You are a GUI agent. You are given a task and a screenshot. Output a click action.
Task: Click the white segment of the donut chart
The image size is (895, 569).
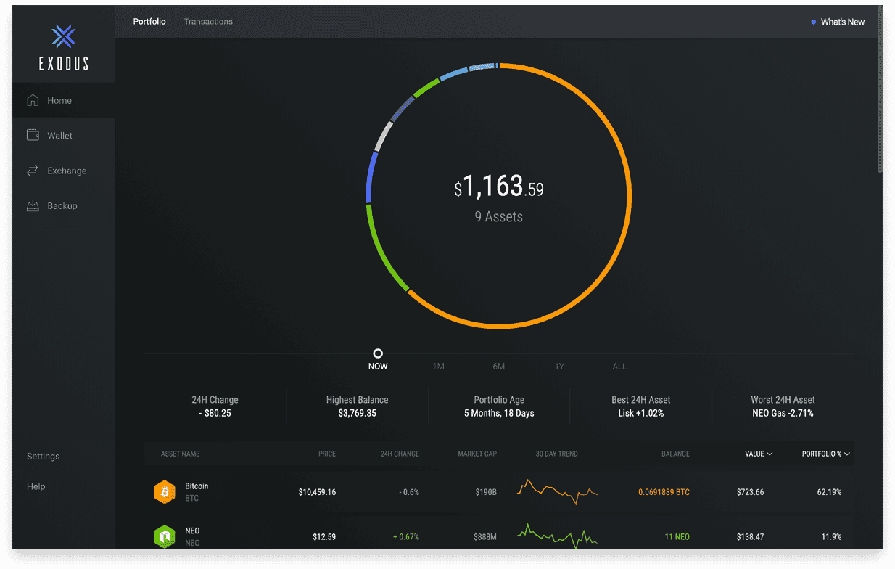[384, 136]
